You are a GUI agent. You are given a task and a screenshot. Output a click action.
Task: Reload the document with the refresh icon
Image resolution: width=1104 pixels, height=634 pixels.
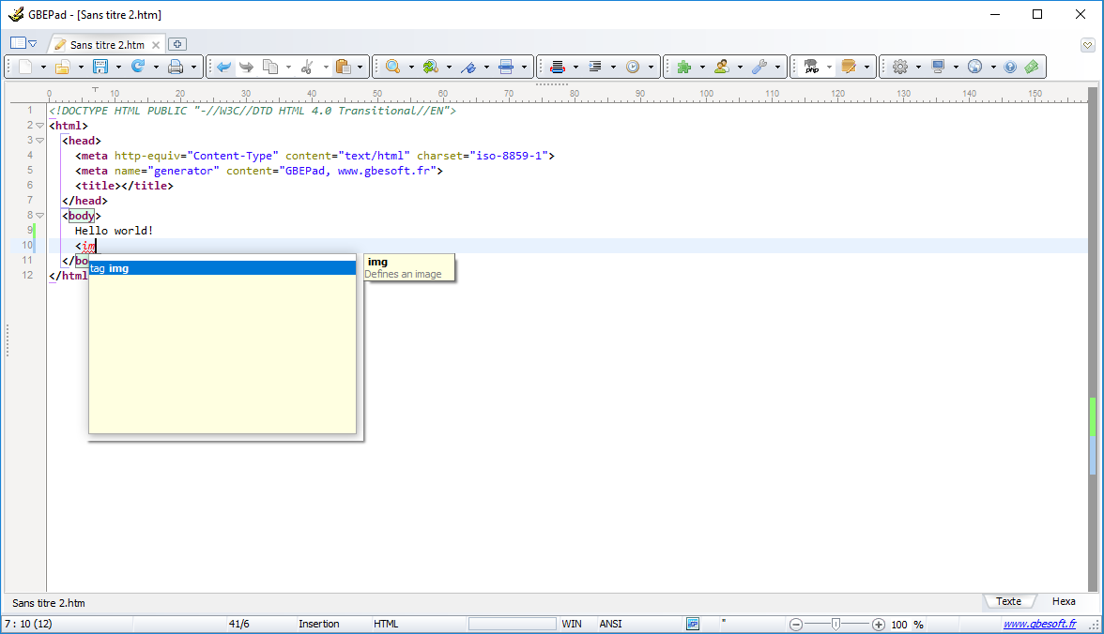[138, 67]
